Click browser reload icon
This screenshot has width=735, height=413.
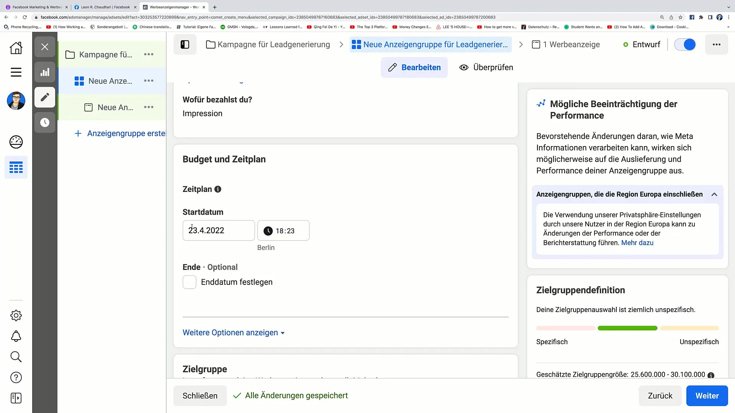pos(25,17)
